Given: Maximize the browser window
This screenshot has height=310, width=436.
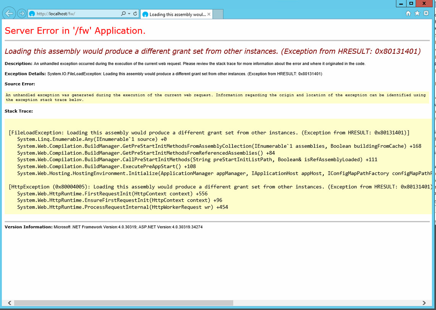Looking at the screenshot, I should [411, 3].
